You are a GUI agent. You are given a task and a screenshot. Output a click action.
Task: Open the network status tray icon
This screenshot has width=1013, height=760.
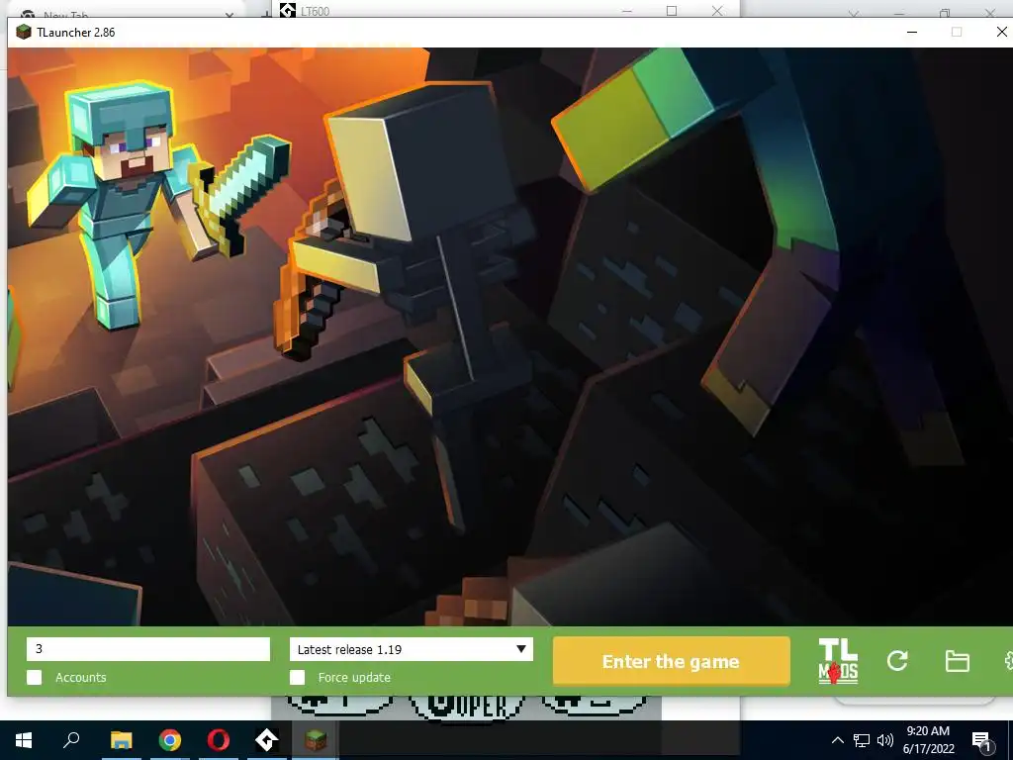(x=862, y=740)
